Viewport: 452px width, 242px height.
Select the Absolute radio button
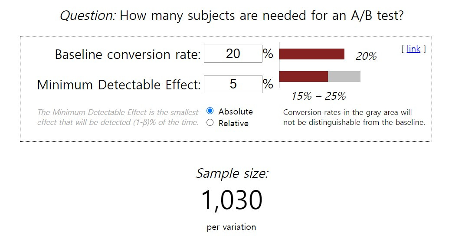(x=210, y=111)
